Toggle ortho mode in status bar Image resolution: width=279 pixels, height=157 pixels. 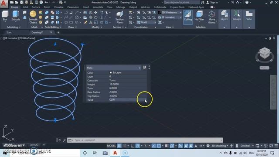pos(133,146)
